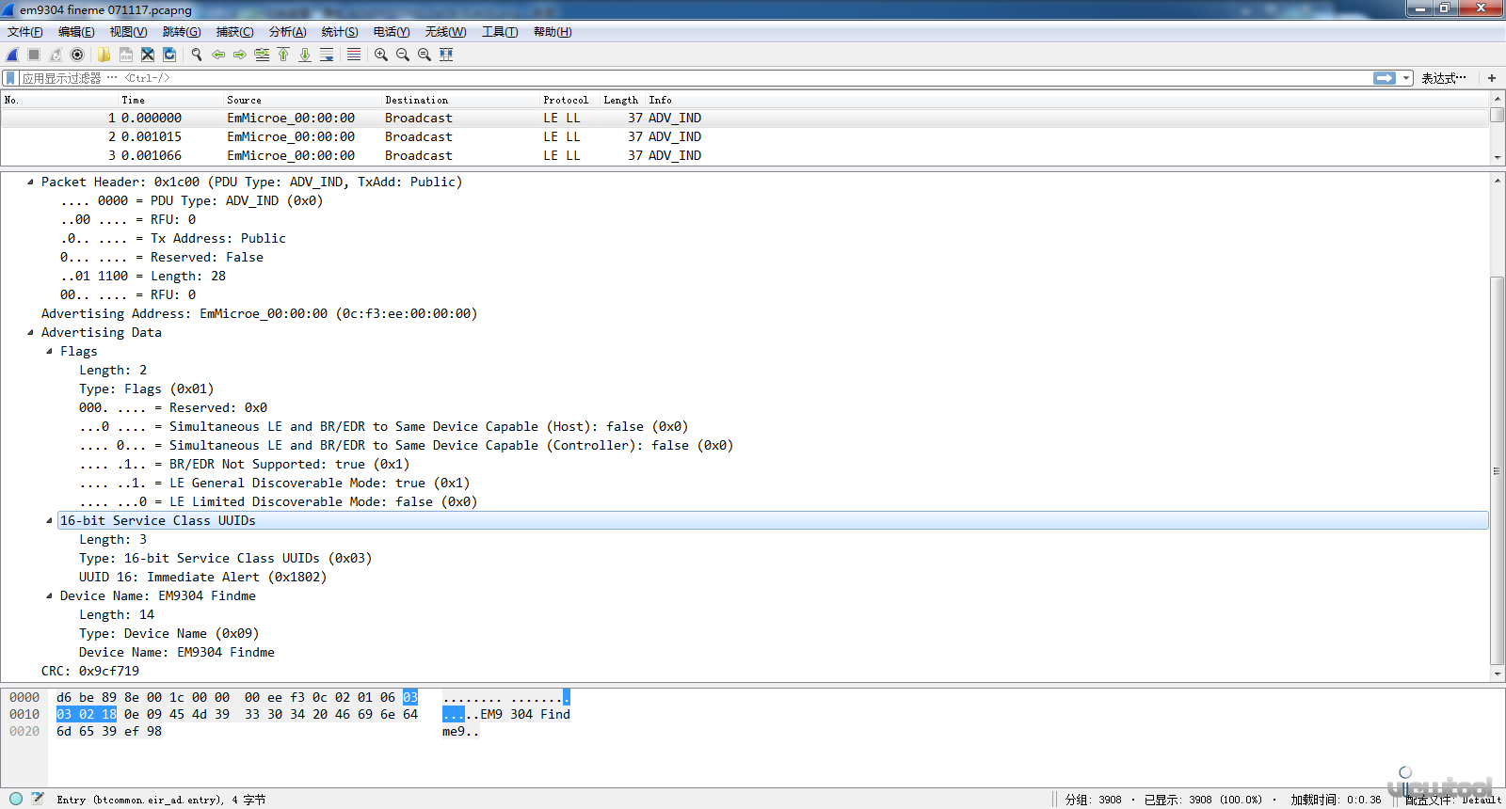Open the 分析(A) menu
The width and height of the screenshot is (1506, 809).
(x=287, y=32)
